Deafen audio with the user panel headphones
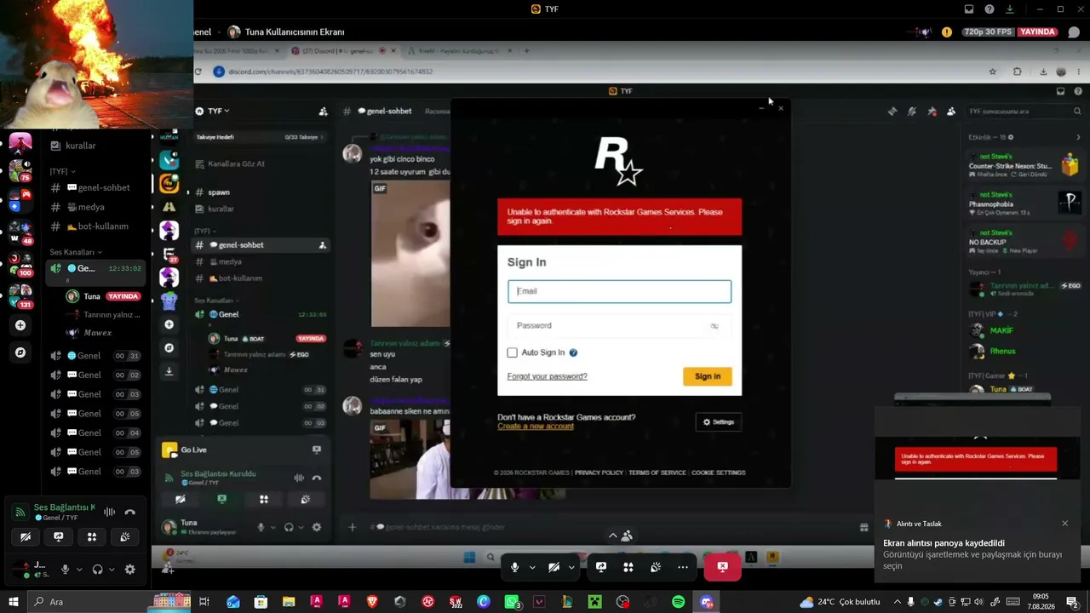1090x613 pixels. pyautogui.click(x=97, y=570)
